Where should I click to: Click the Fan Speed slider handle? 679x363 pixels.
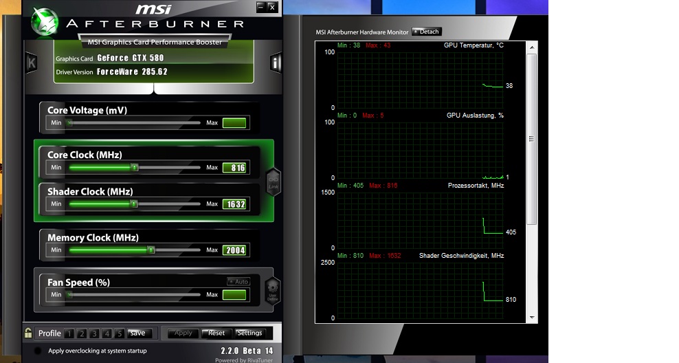pyautogui.click(x=69, y=295)
